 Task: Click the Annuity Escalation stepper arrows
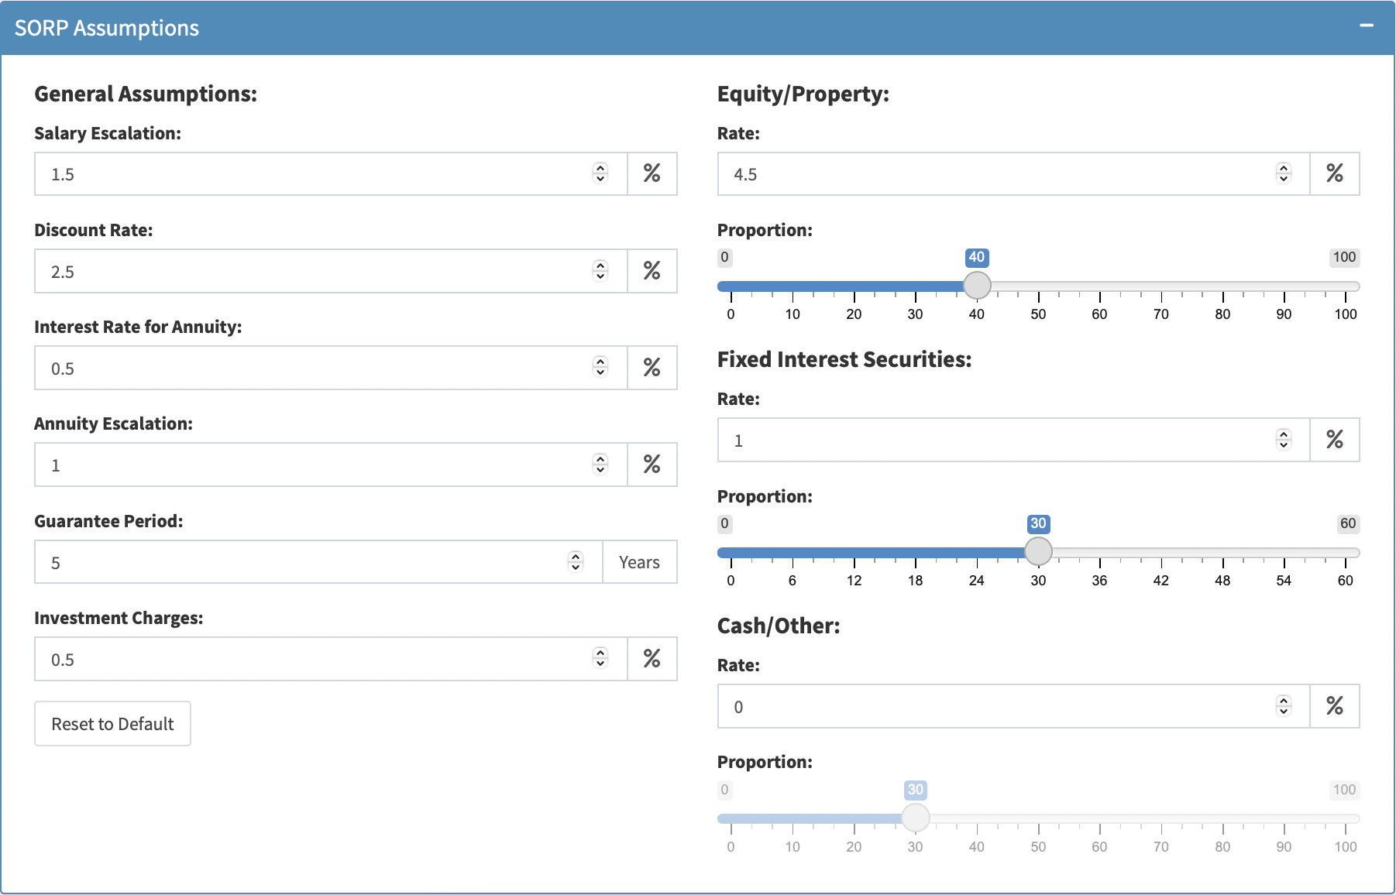[600, 465]
